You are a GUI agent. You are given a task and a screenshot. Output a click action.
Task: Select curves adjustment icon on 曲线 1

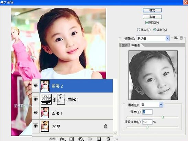tap(46, 99)
